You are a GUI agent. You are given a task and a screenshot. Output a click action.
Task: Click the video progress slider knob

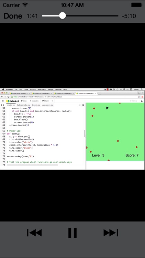pyautogui.click(x=62, y=16)
